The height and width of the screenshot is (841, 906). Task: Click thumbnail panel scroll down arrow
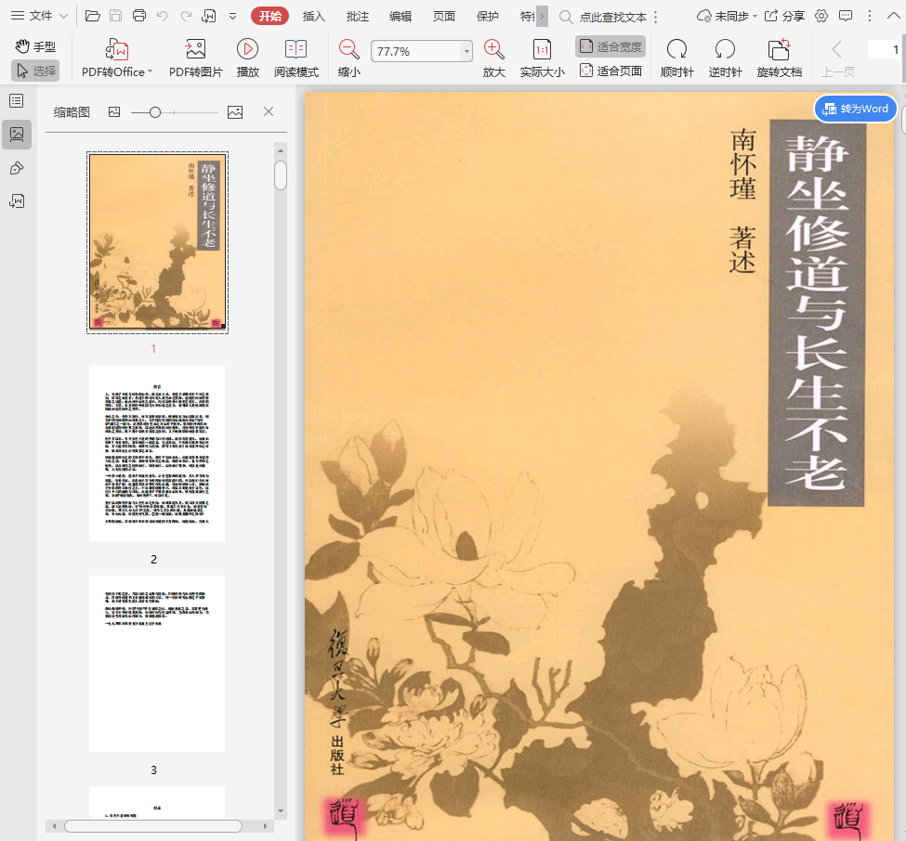pos(281,811)
